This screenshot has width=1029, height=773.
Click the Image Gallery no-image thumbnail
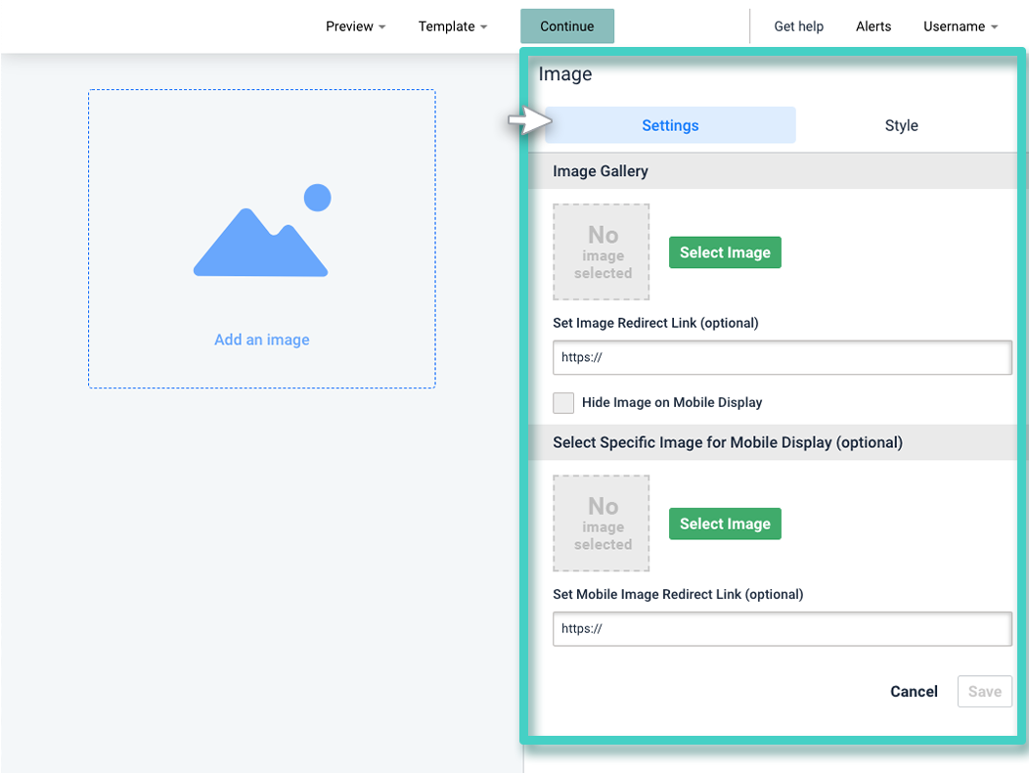coord(602,252)
